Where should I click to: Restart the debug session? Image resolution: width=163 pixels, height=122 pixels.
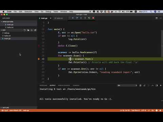[89, 18]
